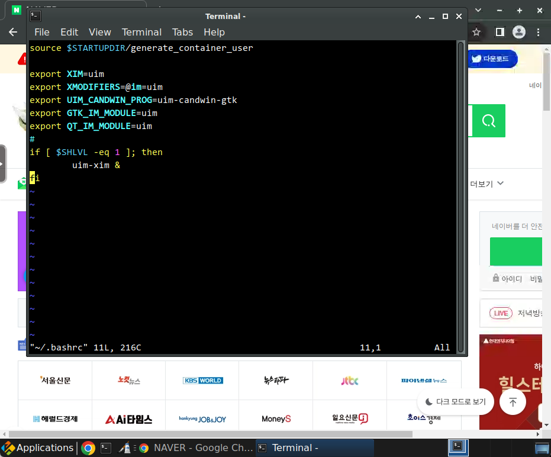The height and width of the screenshot is (457, 551).
Task: Open 초이스경제 news logo
Action: pos(424,418)
